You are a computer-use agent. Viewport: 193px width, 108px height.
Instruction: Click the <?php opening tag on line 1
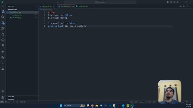tap(51, 12)
